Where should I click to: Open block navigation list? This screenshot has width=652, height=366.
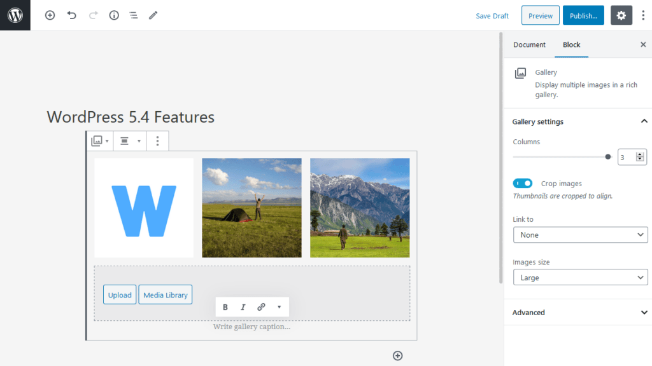(134, 15)
